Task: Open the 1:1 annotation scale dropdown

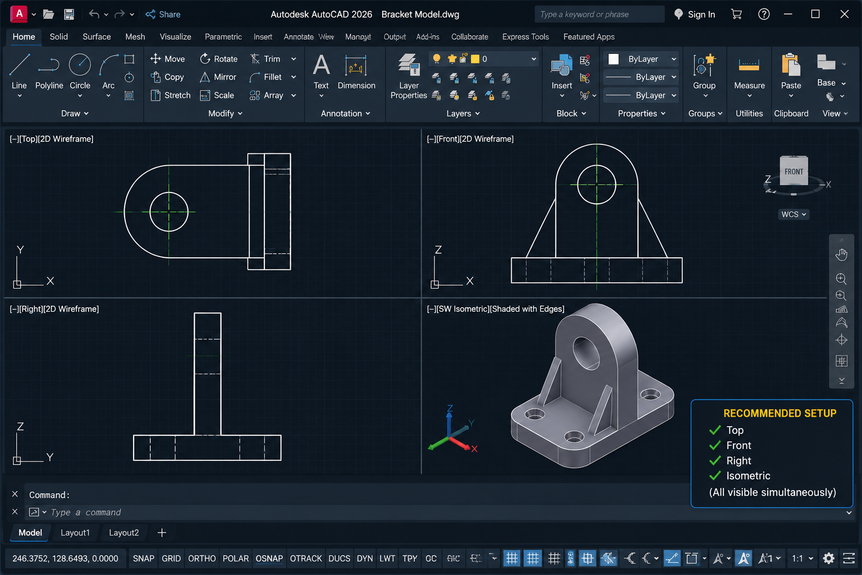Action: [803, 558]
